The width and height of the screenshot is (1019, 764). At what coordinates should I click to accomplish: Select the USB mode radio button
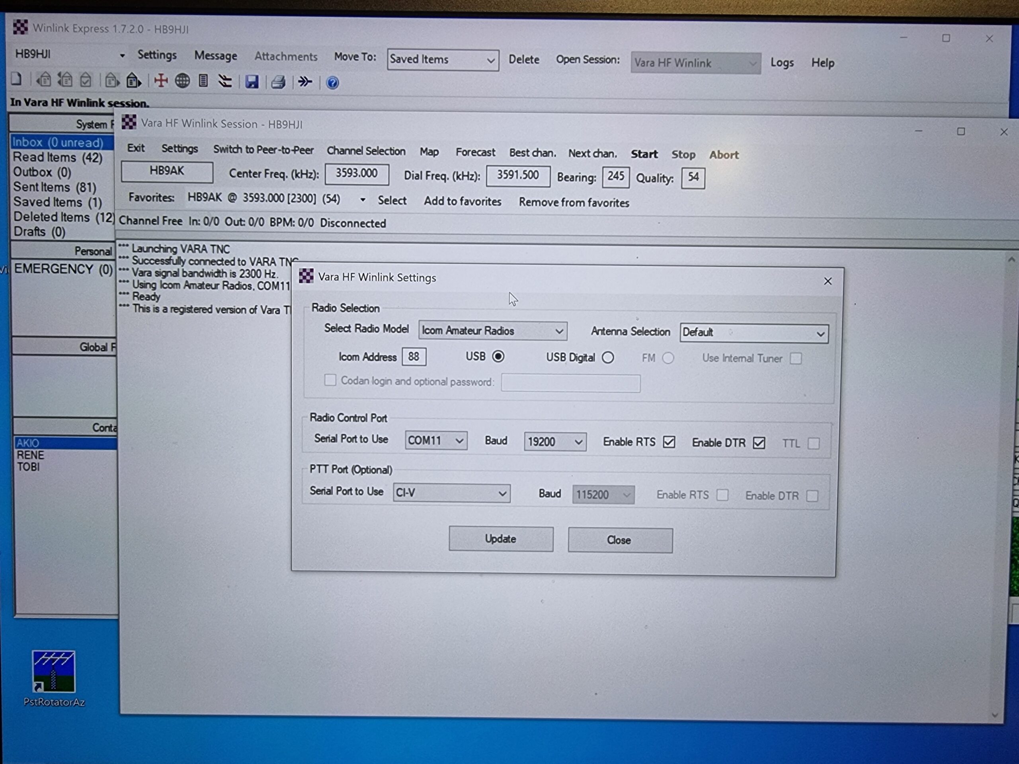(x=498, y=357)
